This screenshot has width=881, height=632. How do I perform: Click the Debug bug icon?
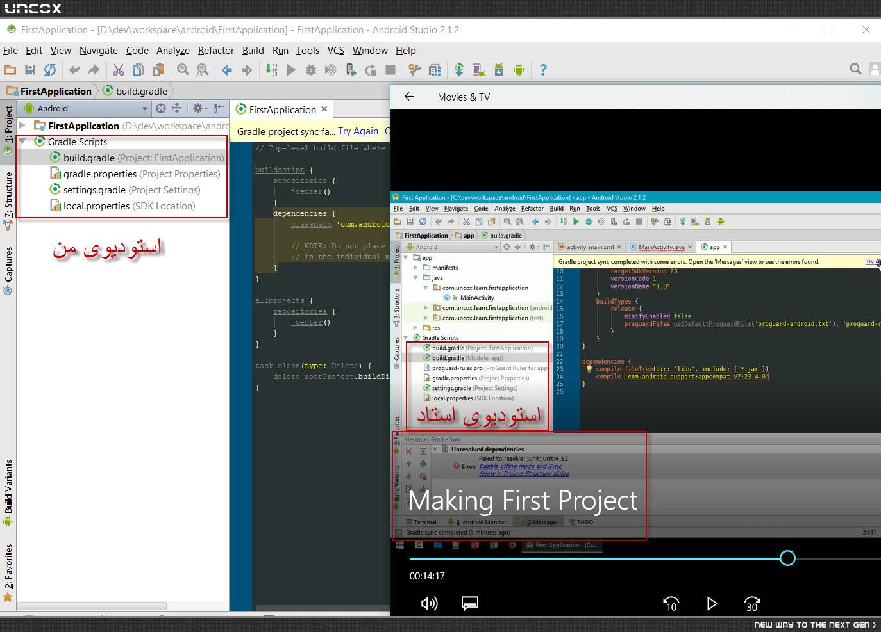pyautogui.click(x=311, y=70)
